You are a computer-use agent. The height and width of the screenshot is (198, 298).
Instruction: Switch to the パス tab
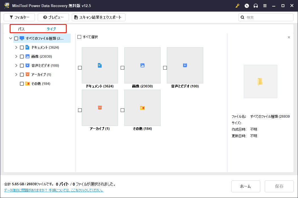[21, 29]
